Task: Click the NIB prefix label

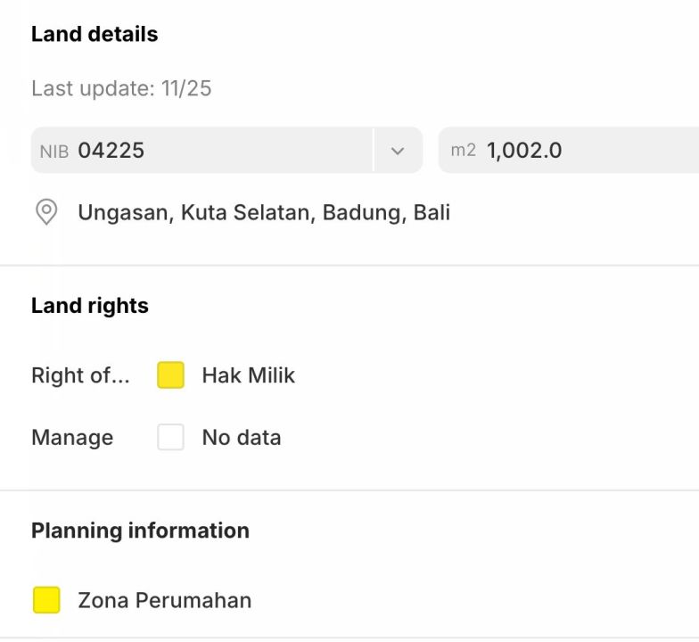Action: pos(53,152)
